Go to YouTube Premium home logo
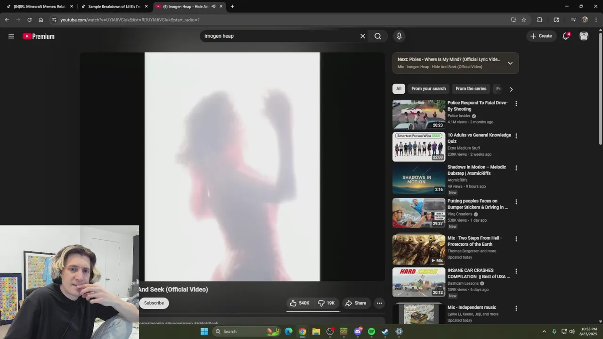This screenshot has width=603, height=339. pos(39,36)
